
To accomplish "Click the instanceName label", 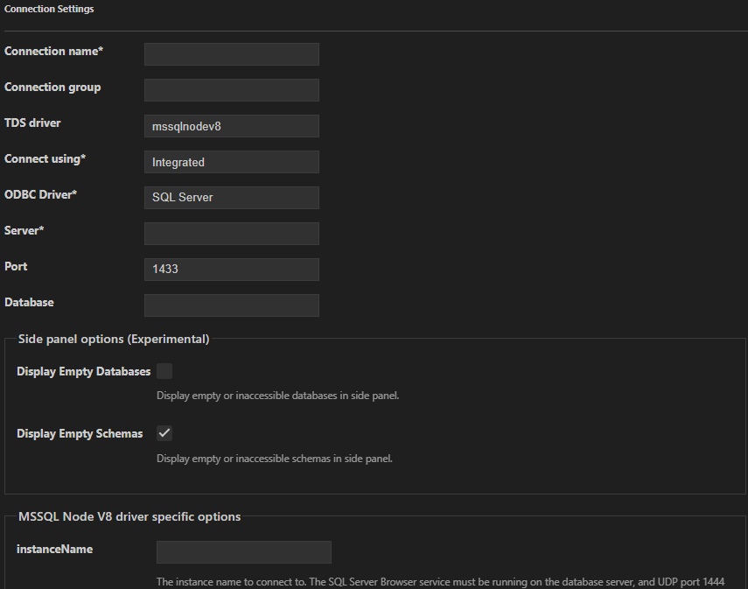I will [55, 550].
